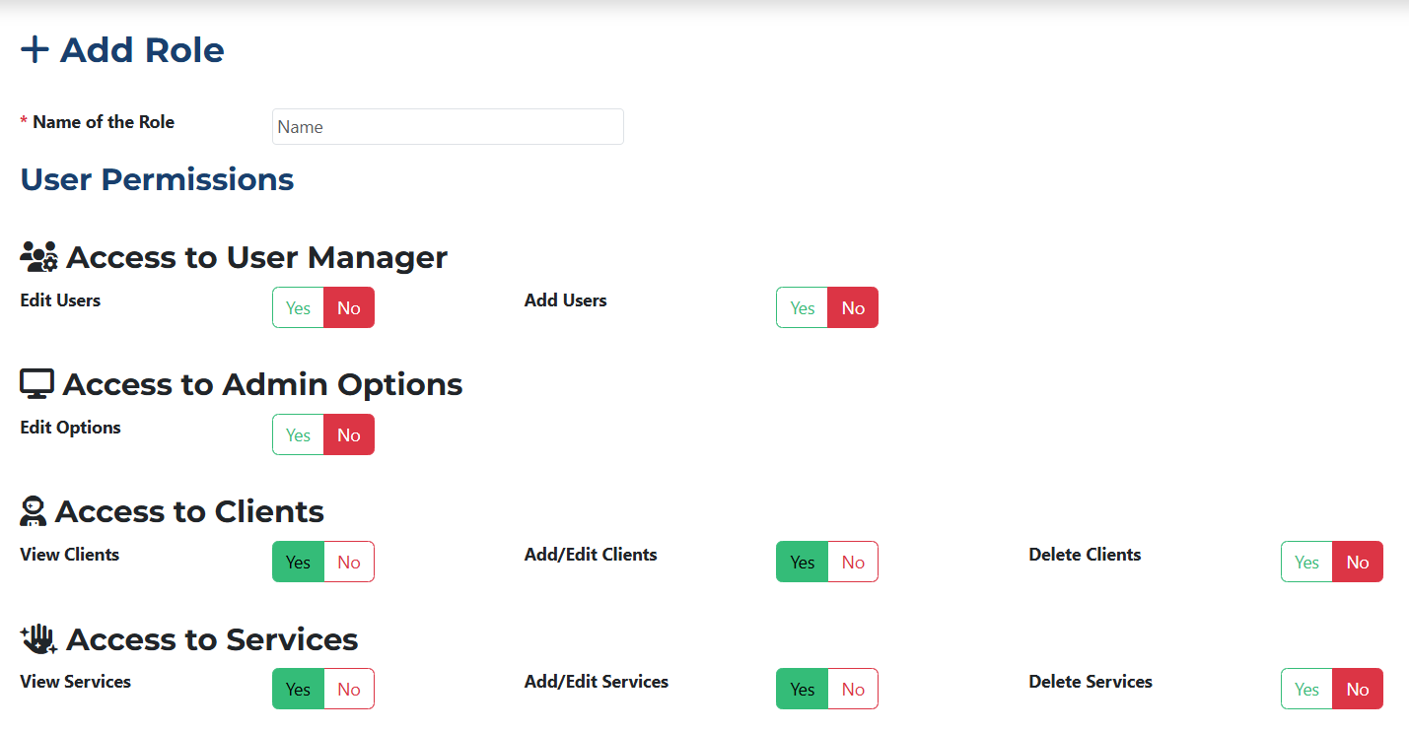Viewport: 1409px width, 731px height.
Task: Turn on Edit Options with Yes
Action: pos(298,435)
